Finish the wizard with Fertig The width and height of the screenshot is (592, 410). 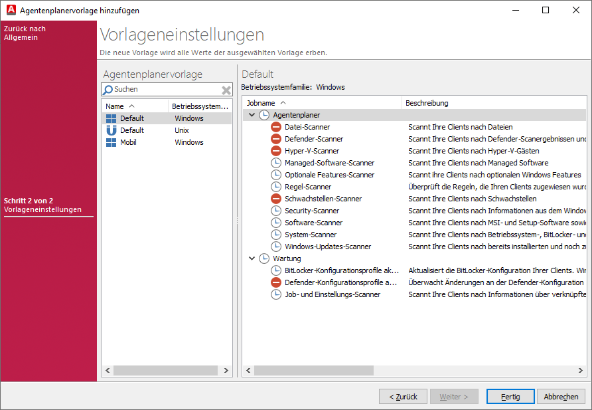point(510,397)
